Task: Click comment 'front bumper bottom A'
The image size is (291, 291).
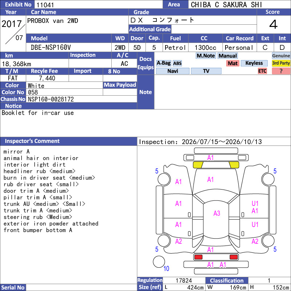Action: pyautogui.click(x=38, y=230)
